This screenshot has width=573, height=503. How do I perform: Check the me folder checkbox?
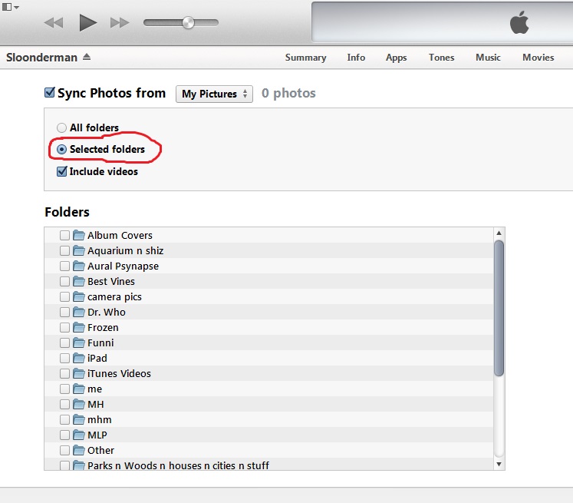64,389
